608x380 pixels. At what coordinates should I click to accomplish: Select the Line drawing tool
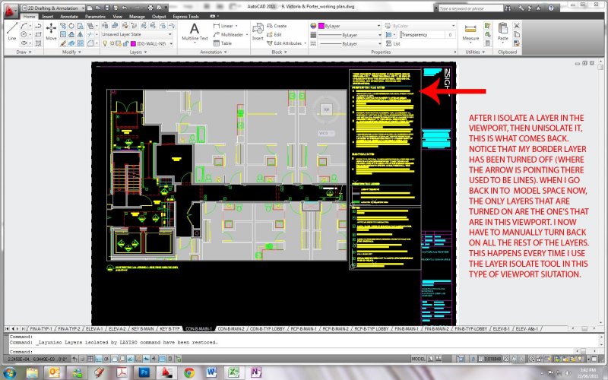pos(11,31)
